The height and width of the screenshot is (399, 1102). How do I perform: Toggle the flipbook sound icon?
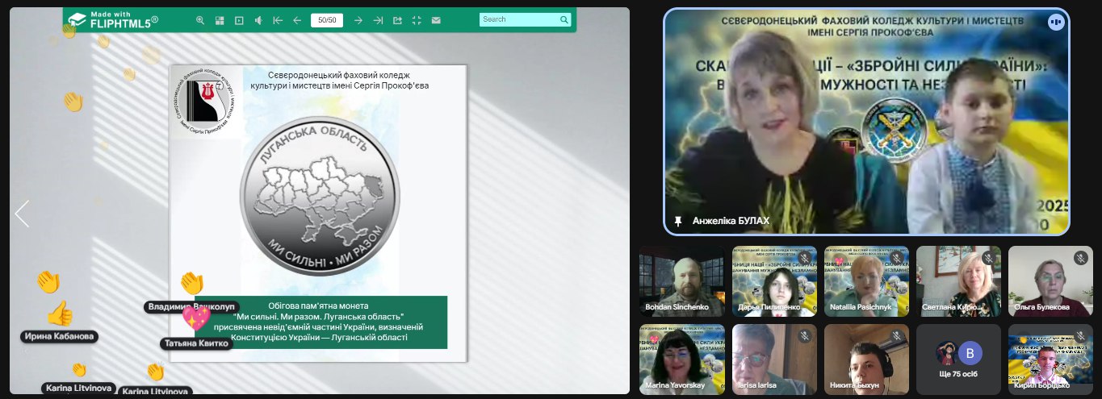coord(258,20)
